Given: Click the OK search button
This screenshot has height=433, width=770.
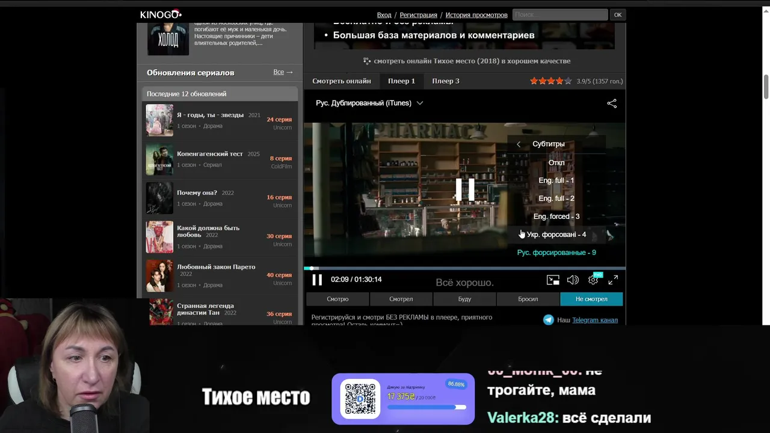Looking at the screenshot, I should (x=618, y=14).
